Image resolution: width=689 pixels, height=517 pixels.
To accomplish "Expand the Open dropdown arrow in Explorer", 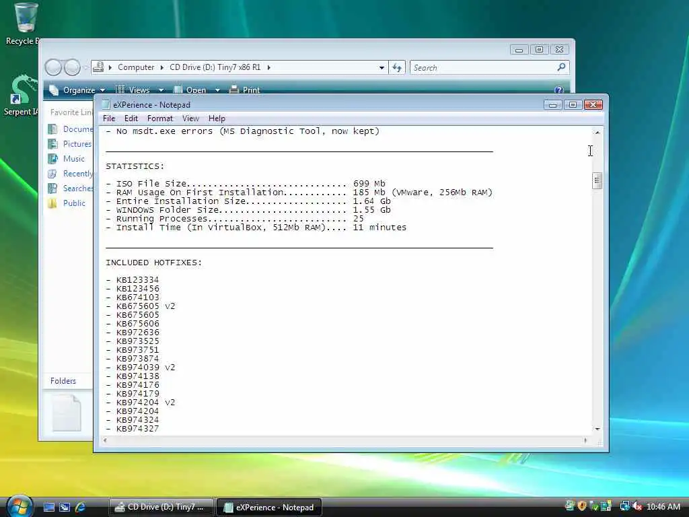I will pyautogui.click(x=217, y=90).
